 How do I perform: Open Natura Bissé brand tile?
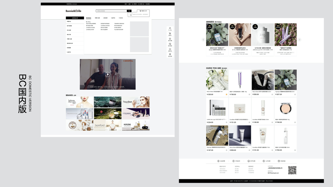[x=136, y=102]
